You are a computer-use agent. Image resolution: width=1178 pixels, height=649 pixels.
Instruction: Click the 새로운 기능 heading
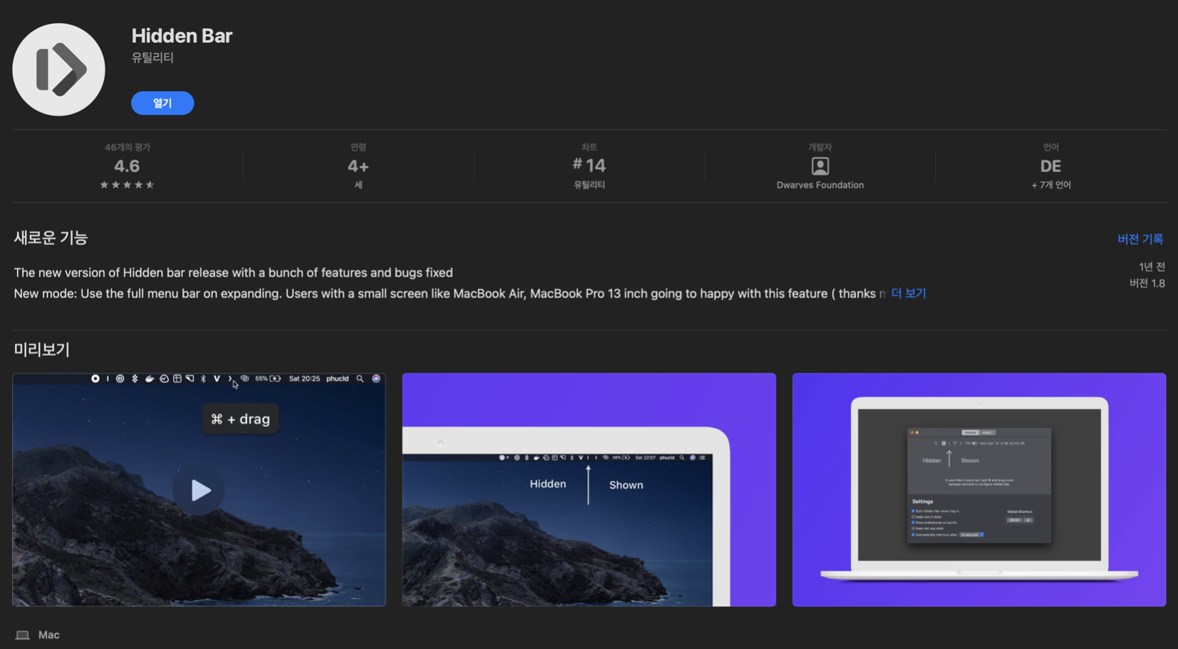pyautogui.click(x=51, y=238)
